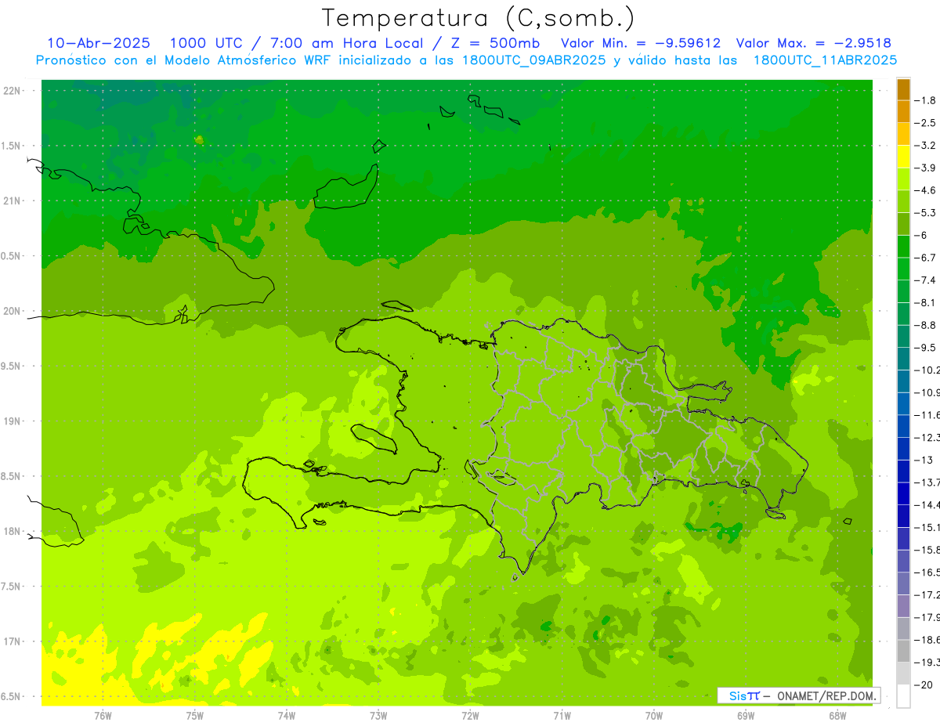Click the '-1.8' legend value
Image resolution: width=940 pixels, height=726 pixels.
tap(925, 100)
